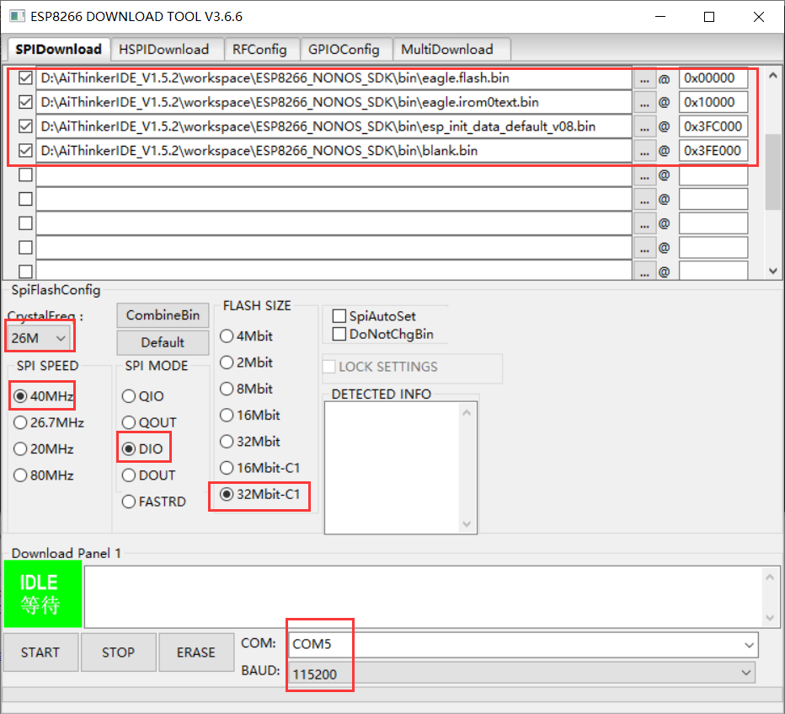Select the 80MHz SPI speed option
This screenshot has height=714, width=785.
click(20, 475)
